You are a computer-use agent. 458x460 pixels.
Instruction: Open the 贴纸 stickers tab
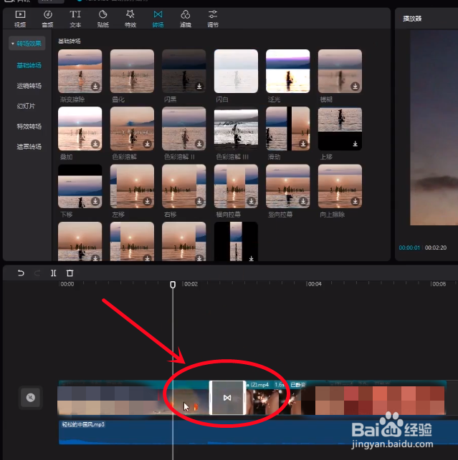pyautogui.click(x=103, y=19)
